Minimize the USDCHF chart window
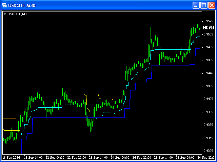217x162 pixels. pyautogui.click(x=196, y=5)
